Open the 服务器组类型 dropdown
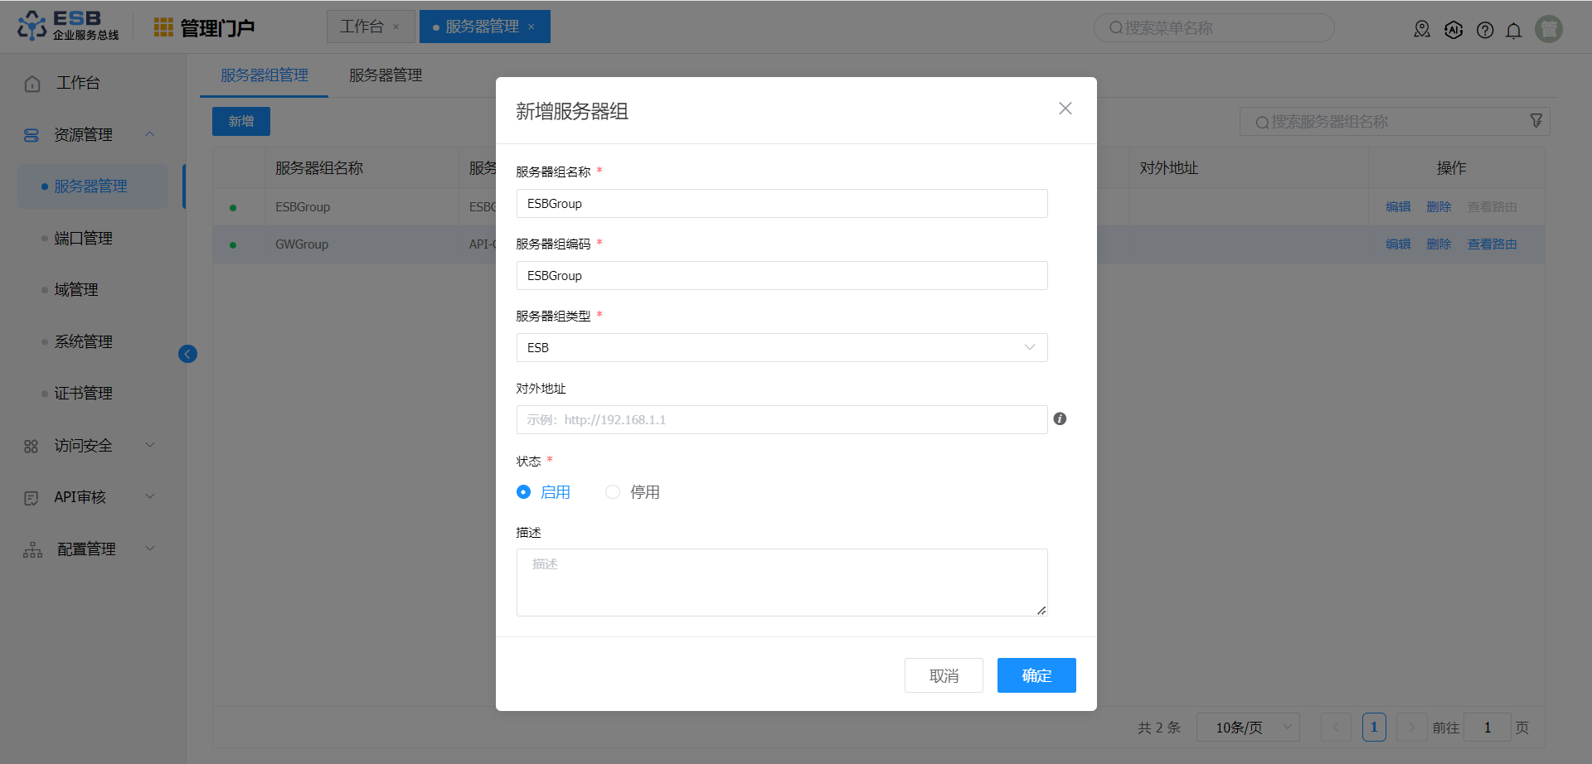The height and width of the screenshot is (764, 1592). pyautogui.click(x=781, y=347)
